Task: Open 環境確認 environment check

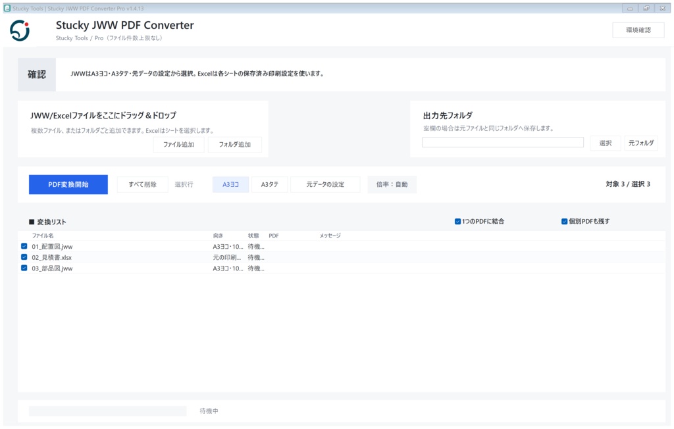Action: point(638,30)
